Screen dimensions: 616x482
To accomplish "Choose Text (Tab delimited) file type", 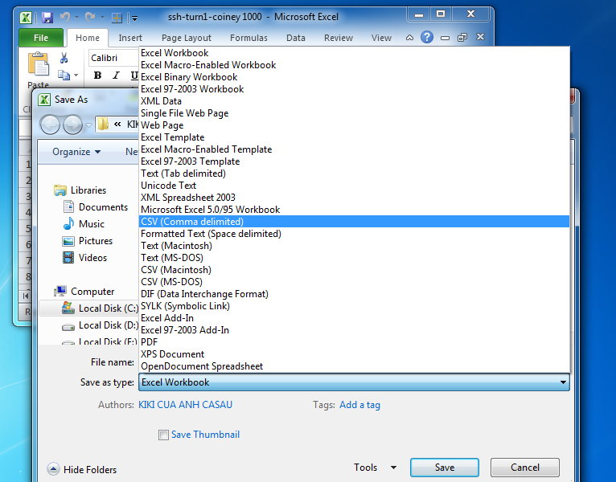I will 355,173.
